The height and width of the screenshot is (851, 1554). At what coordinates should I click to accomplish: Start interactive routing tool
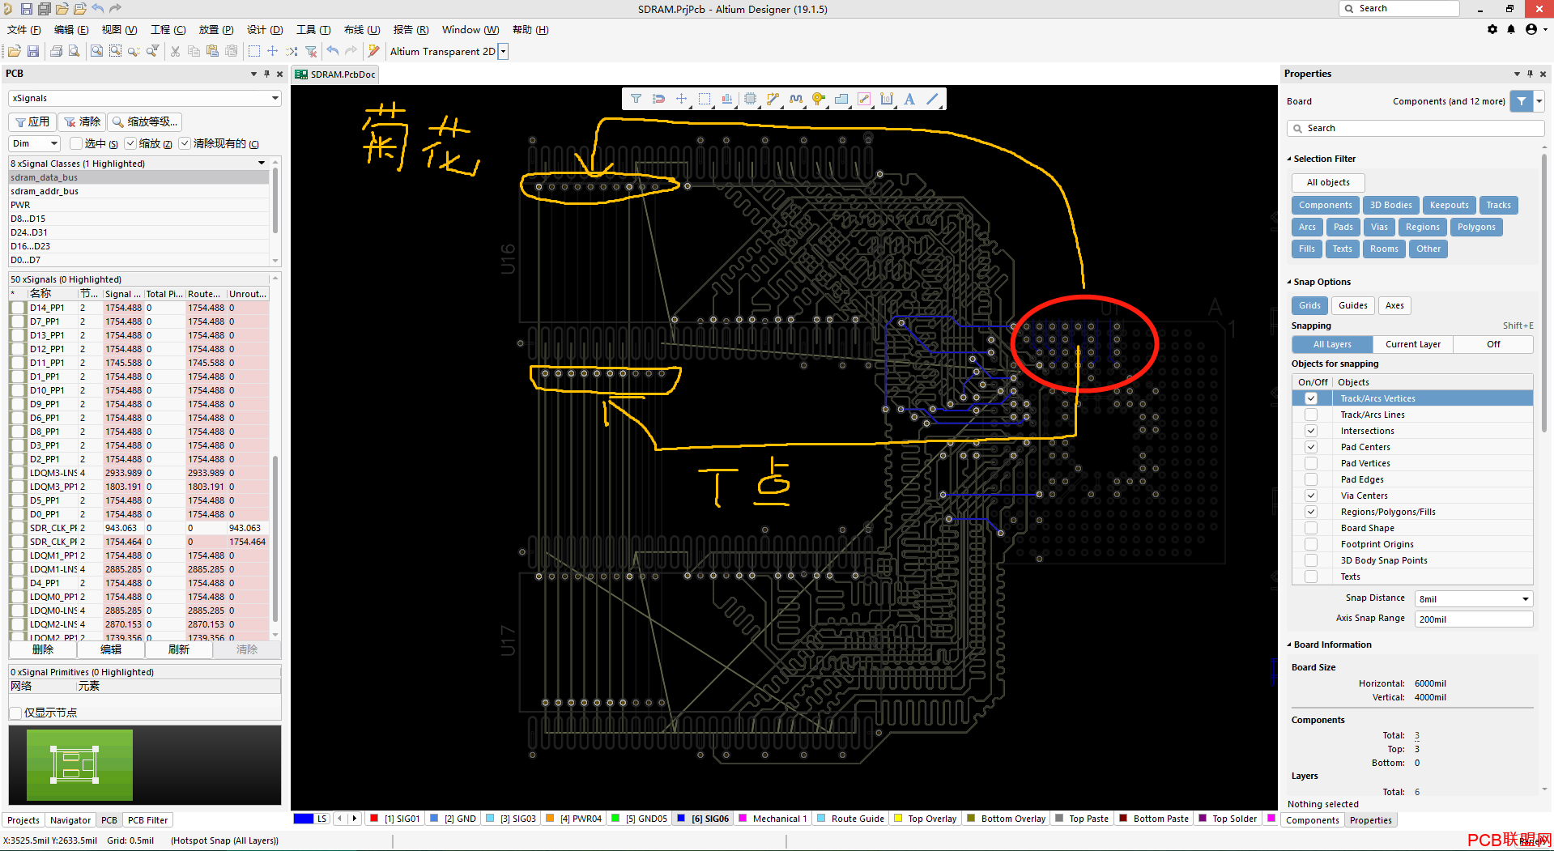point(773,99)
